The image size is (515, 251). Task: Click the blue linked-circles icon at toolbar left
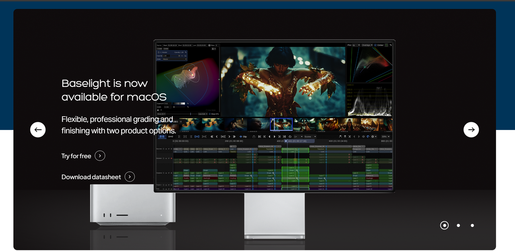(162, 137)
